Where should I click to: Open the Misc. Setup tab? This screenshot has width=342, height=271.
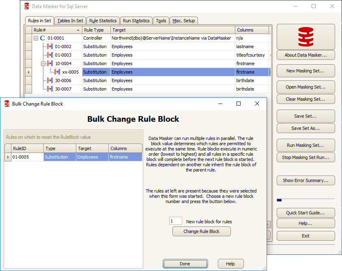[x=184, y=21]
